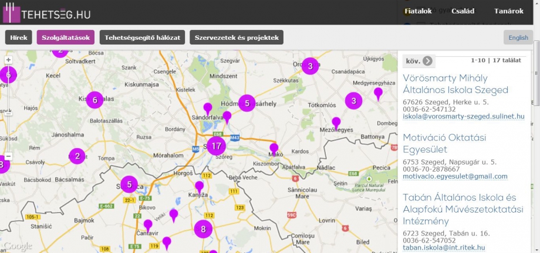Open the cluster marker 2 near Tompa

(x=77, y=156)
